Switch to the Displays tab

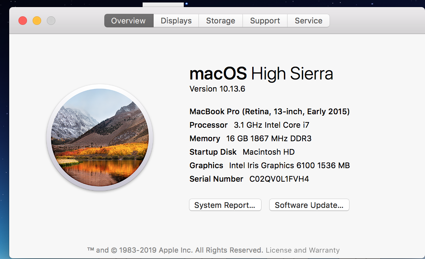pyautogui.click(x=176, y=21)
